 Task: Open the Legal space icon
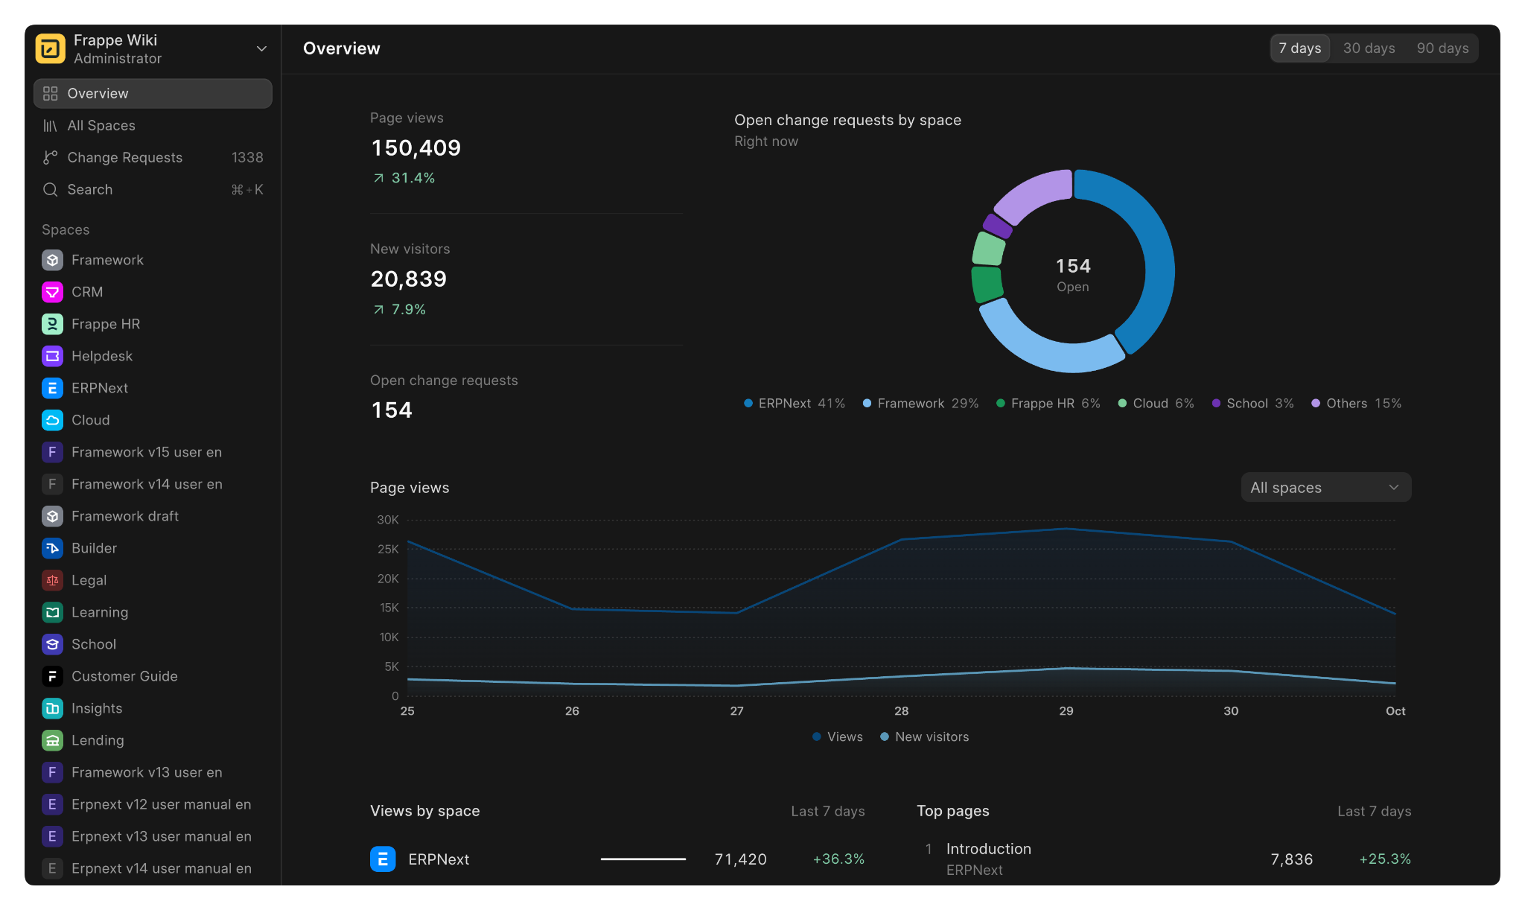pyautogui.click(x=52, y=580)
